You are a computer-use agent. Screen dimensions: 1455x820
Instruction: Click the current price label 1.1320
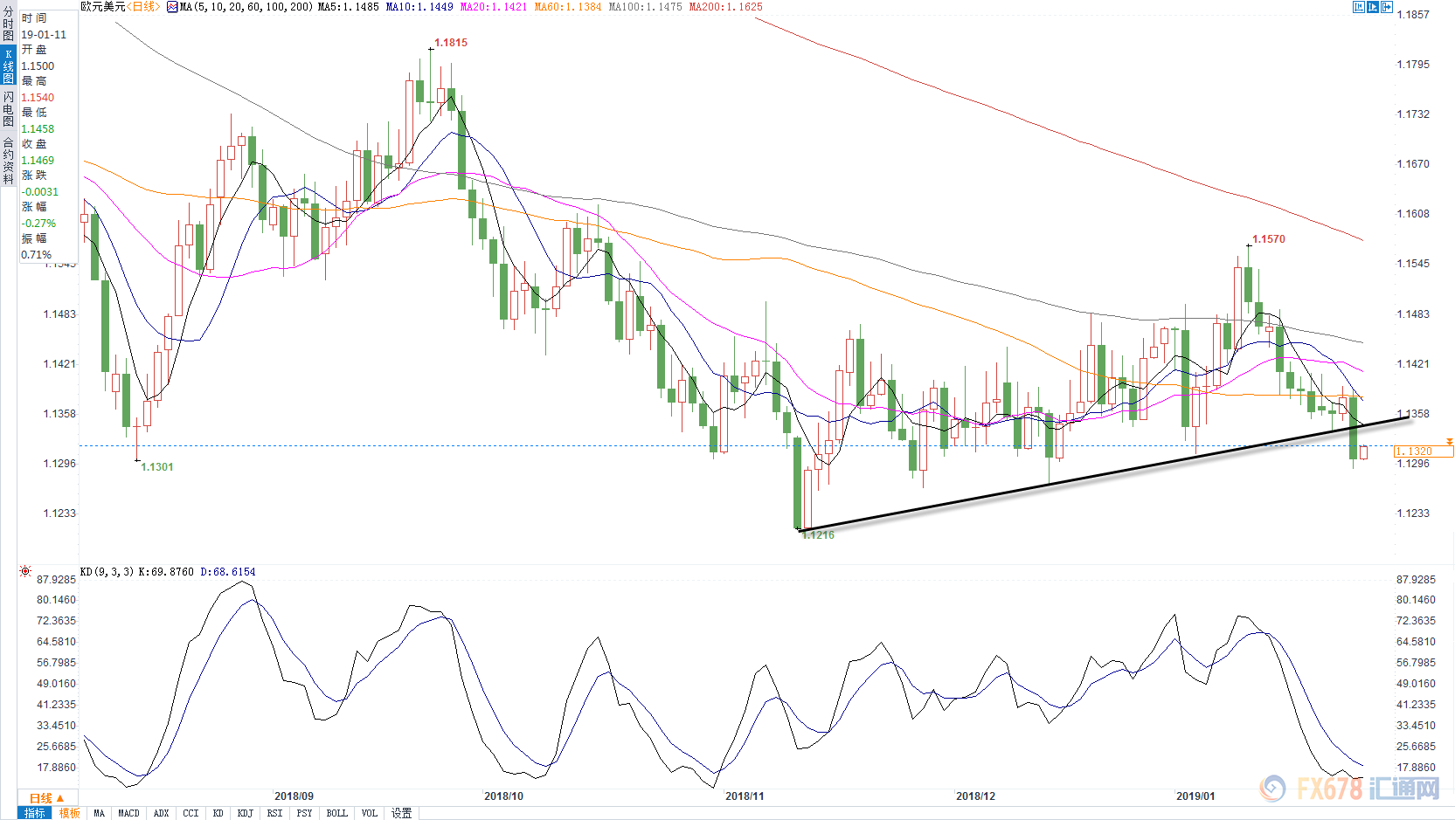(1423, 451)
